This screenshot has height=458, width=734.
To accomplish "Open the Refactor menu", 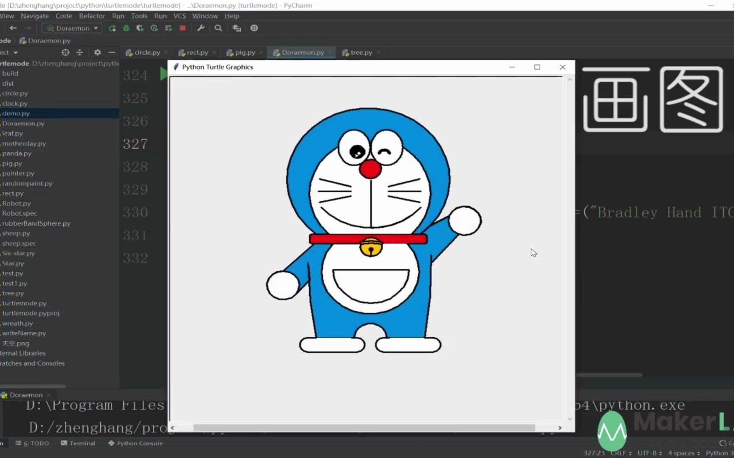I will [92, 16].
